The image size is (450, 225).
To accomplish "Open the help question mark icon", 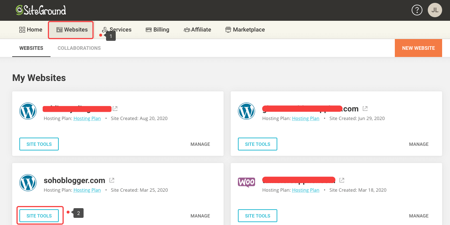I will [417, 10].
